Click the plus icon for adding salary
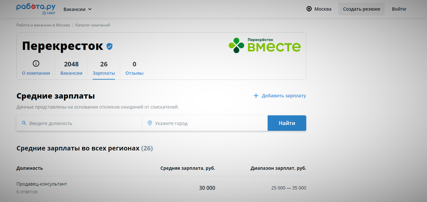Viewport: 427px width, 202px height. click(x=256, y=96)
